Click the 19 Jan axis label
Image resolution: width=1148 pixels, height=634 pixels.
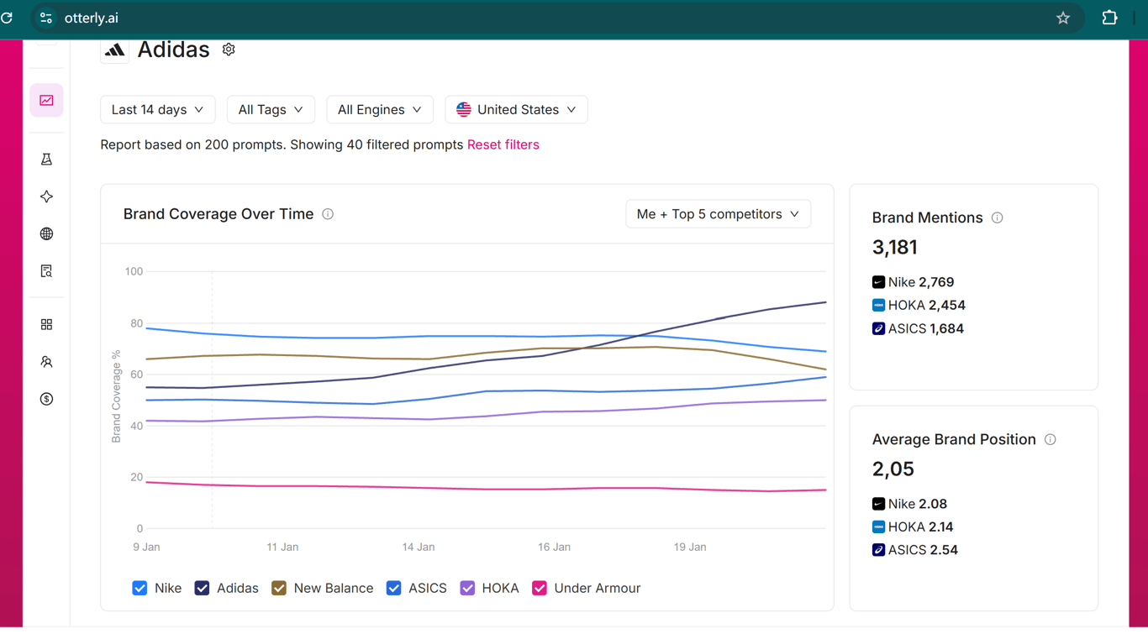pos(690,547)
